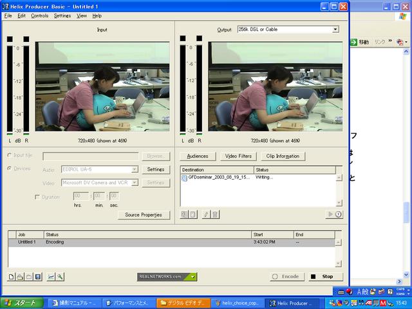Create a new job with the blank page icon
Screen dimensions: 412x309
(x=12, y=277)
